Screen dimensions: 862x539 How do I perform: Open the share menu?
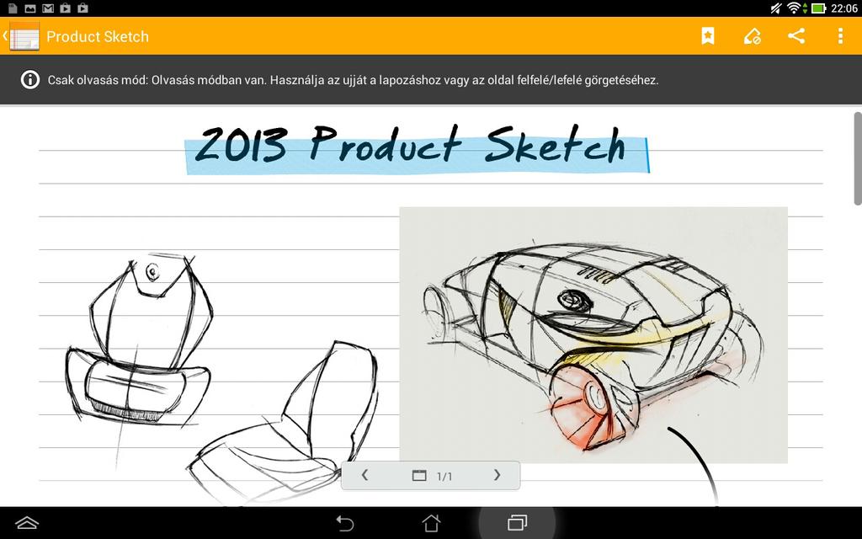point(796,36)
